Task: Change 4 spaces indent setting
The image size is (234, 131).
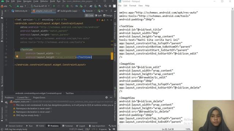Action: pos(103,130)
